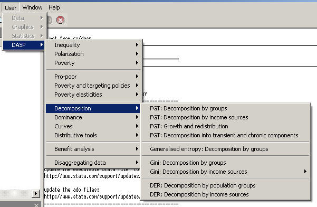Close the bottom-left panel with X
The width and height of the screenshot is (317, 207).
36,205
